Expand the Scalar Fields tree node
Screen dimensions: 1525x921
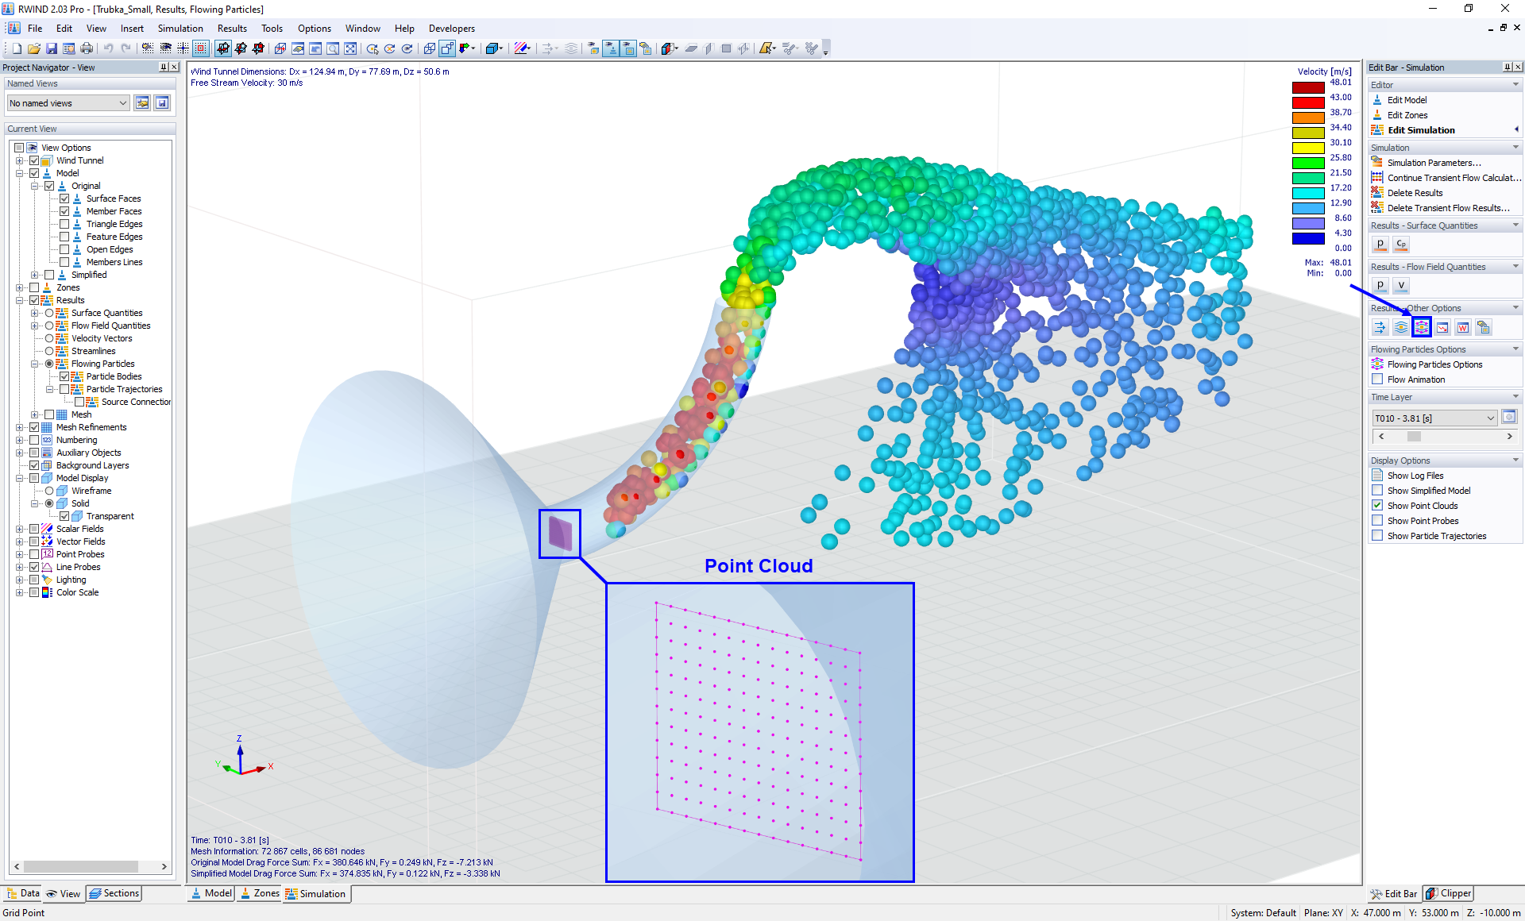pos(19,529)
